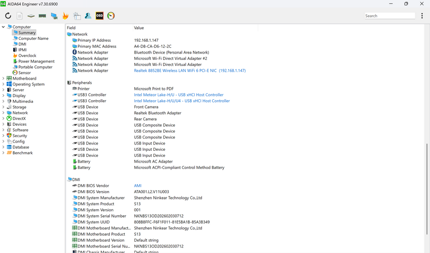Expand the Benchmark section
Screen dimensions: 430x253
[3, 153]
